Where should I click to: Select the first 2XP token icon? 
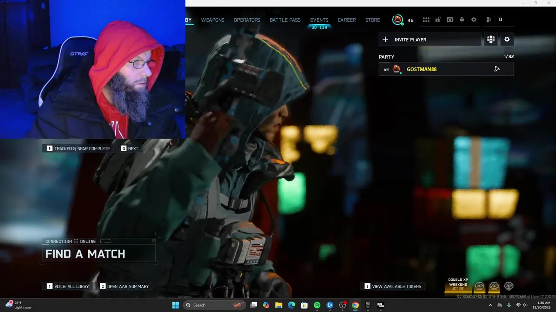click(480, 286)
